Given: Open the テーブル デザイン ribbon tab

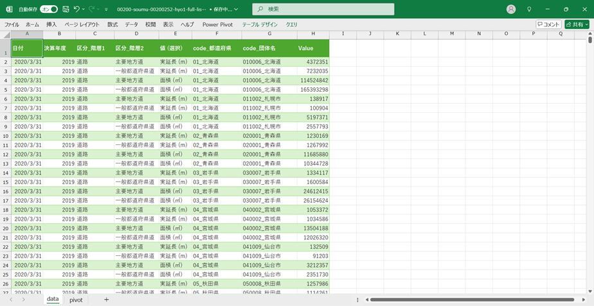Looking at the screenshot, I should 260,24.
